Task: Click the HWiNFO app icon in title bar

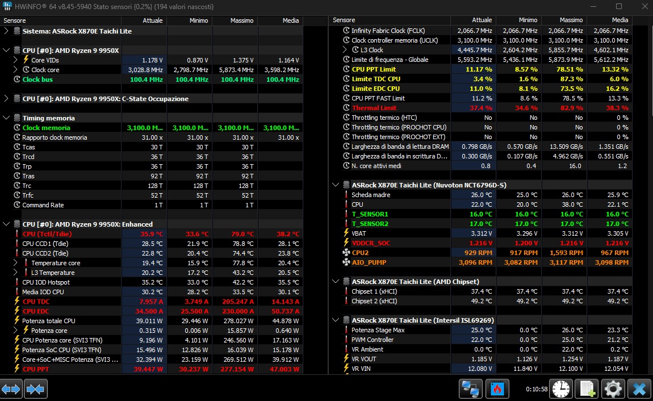Action: 7,6
